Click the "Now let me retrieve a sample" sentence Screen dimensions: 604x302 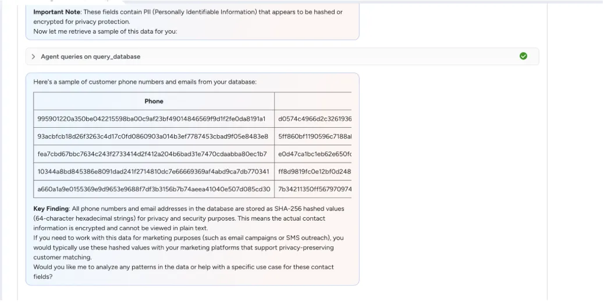click(105, 31)
